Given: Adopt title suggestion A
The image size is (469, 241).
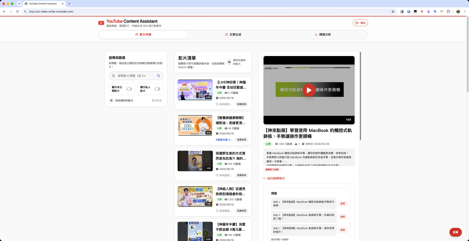Looking at the screenshot, I should (342, 203).
